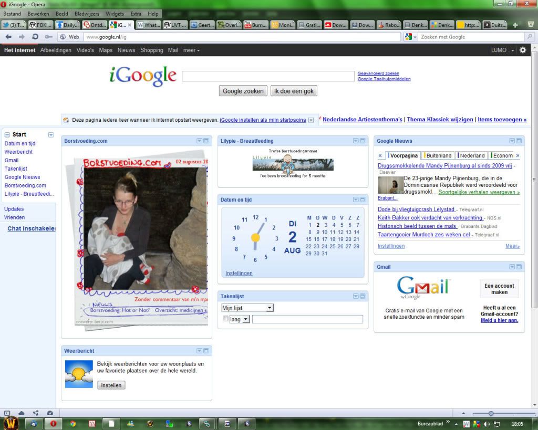
Task: Open the Mijn lijst dropdown
Action: pyautogui.click(x=247, y=308)
